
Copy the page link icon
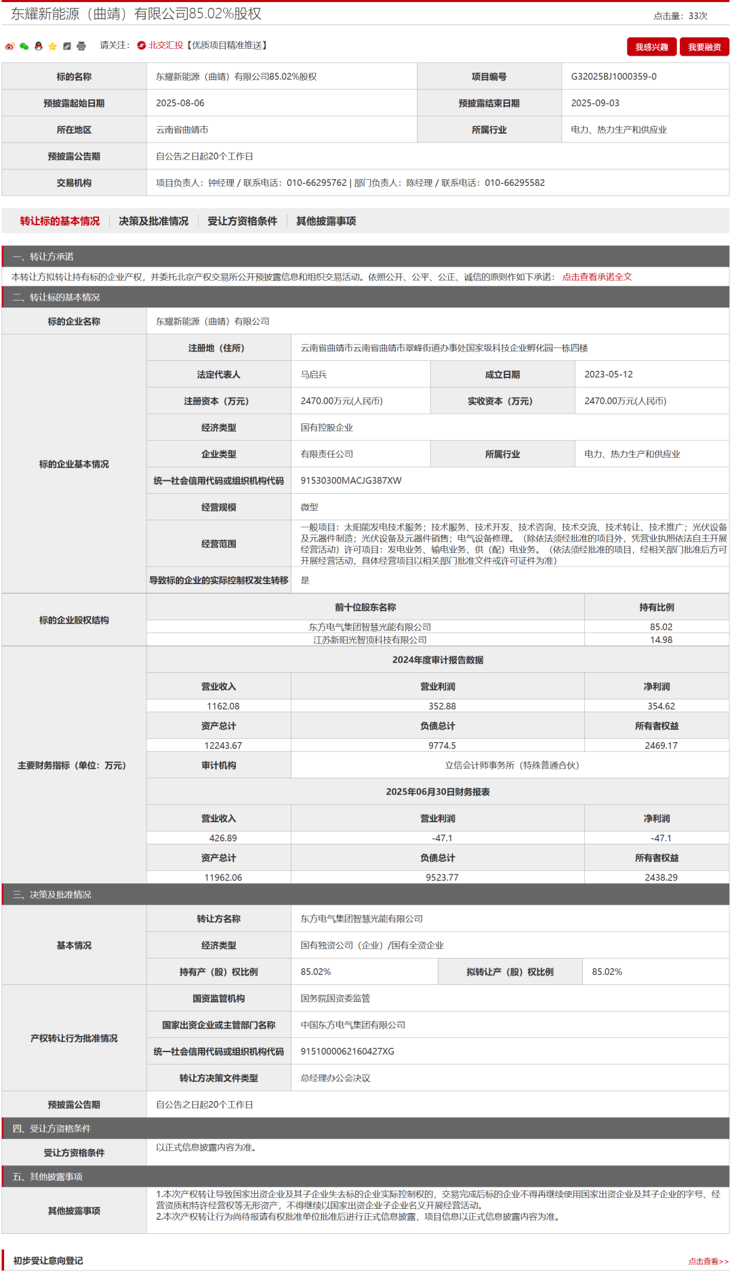pos(66,46)
